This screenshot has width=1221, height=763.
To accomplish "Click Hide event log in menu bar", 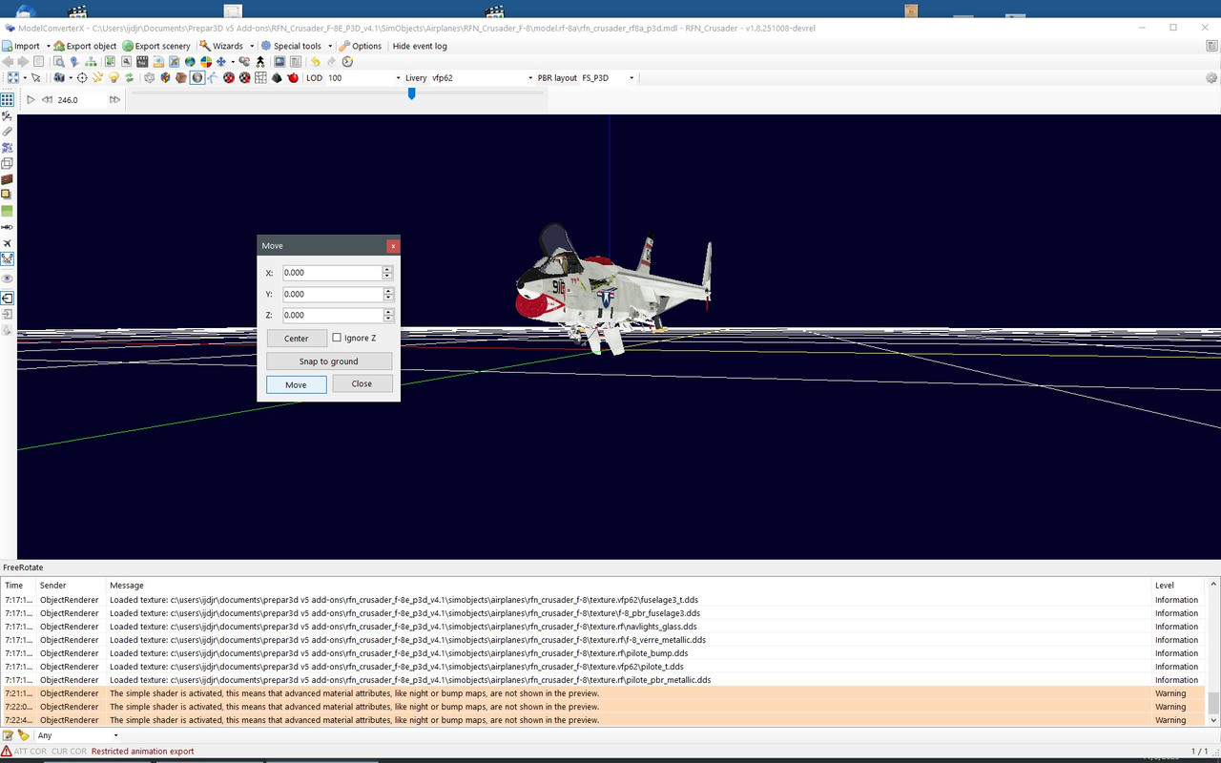I will point(420,46).
